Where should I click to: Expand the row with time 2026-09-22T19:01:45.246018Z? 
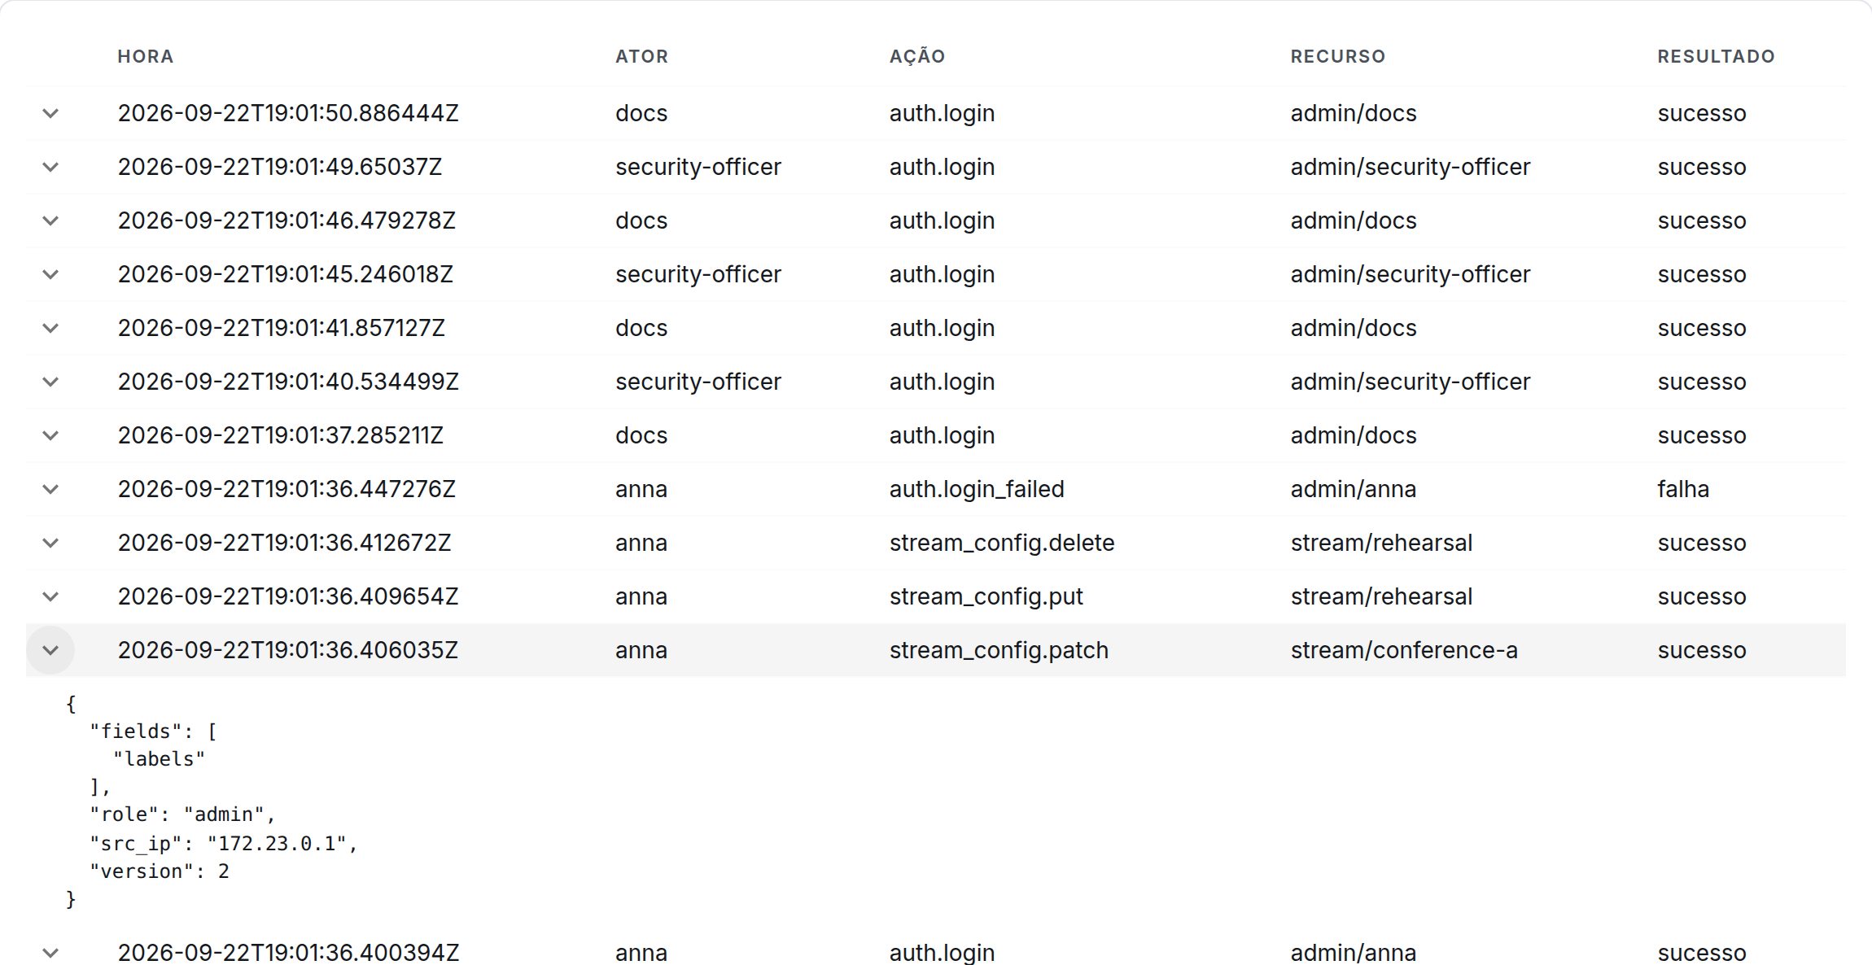tap(50, 274)
